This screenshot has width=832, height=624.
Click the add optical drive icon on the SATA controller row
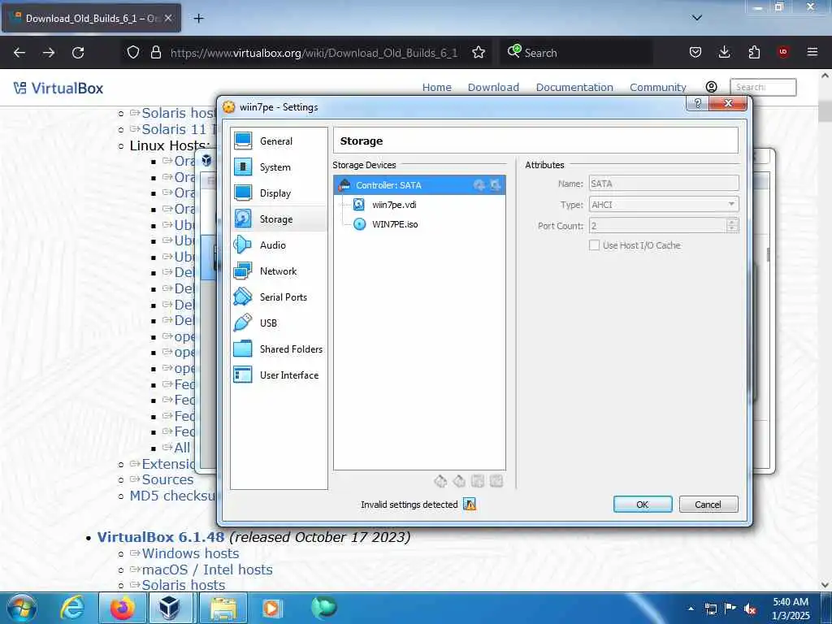pyautogui.click(x=479, y=184)
